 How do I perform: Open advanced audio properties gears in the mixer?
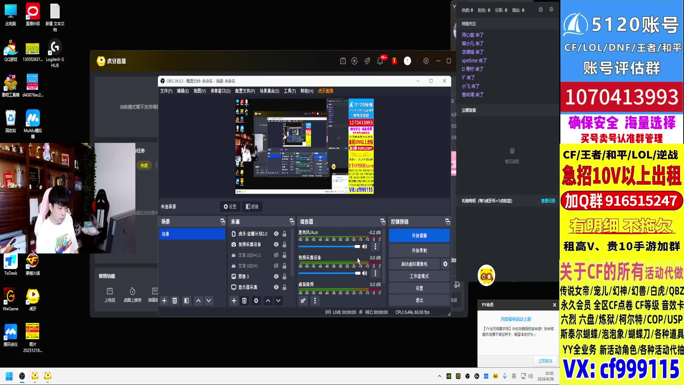(303, 301)
